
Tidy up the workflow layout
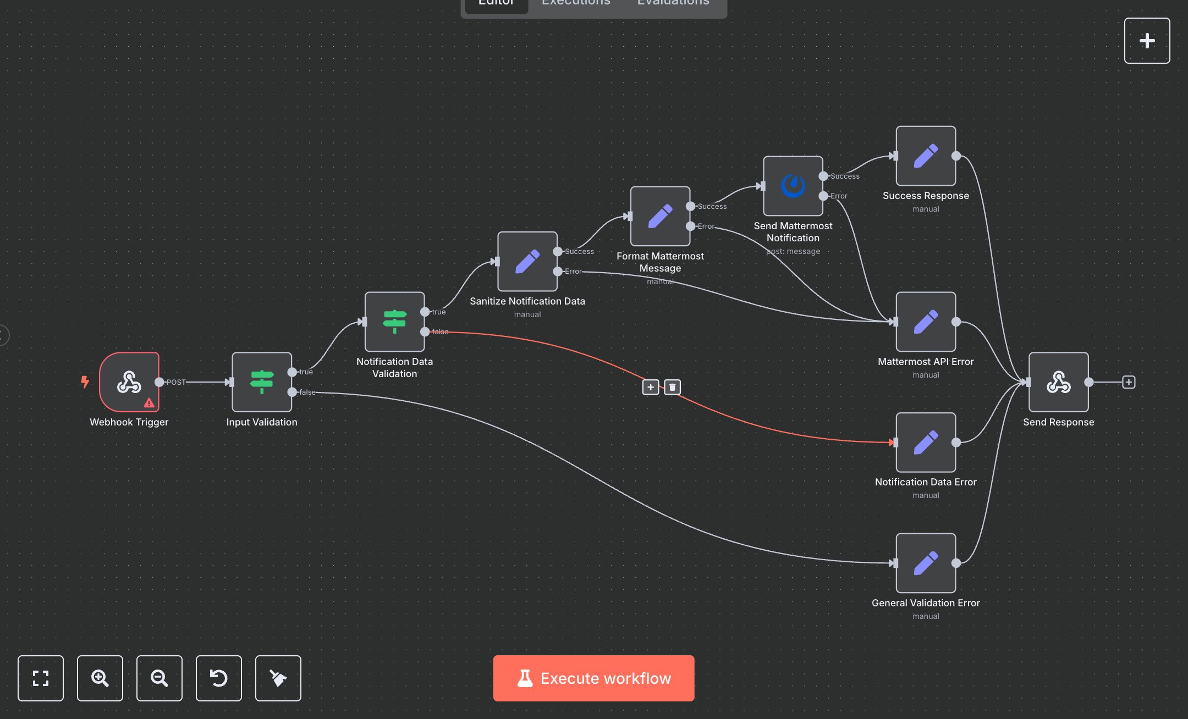[278, 678]
